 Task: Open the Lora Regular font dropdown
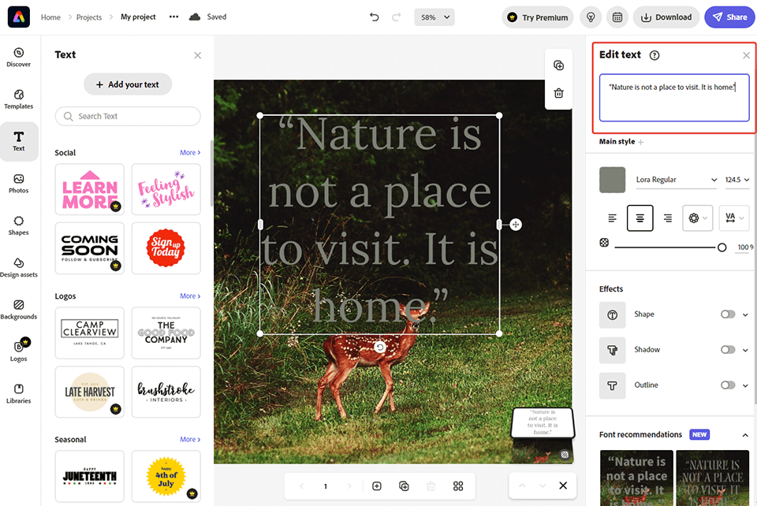[676, 180]
